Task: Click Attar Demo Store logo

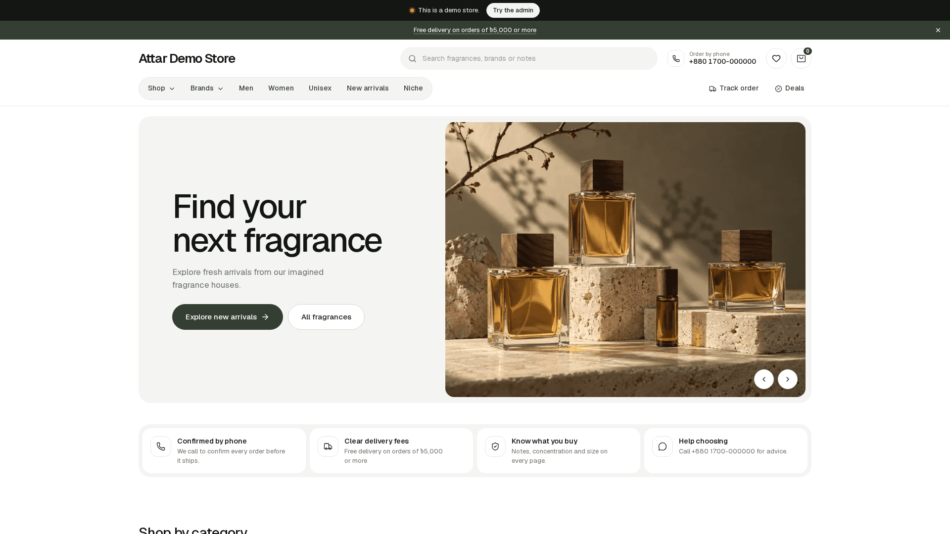Action: point(187,58)
